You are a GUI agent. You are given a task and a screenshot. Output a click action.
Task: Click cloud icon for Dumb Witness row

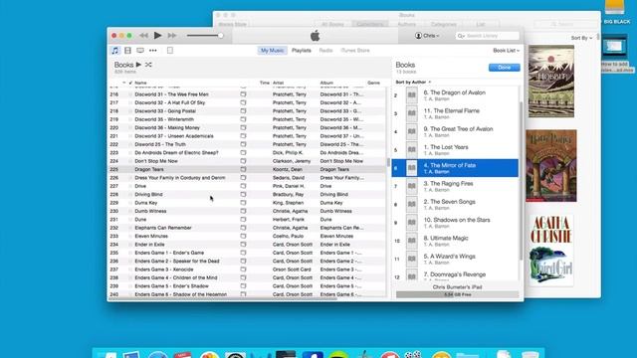click(x=243, y=211)
